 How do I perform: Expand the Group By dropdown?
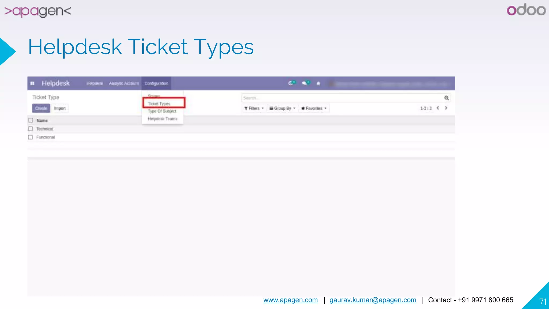(x=282, y=108)
